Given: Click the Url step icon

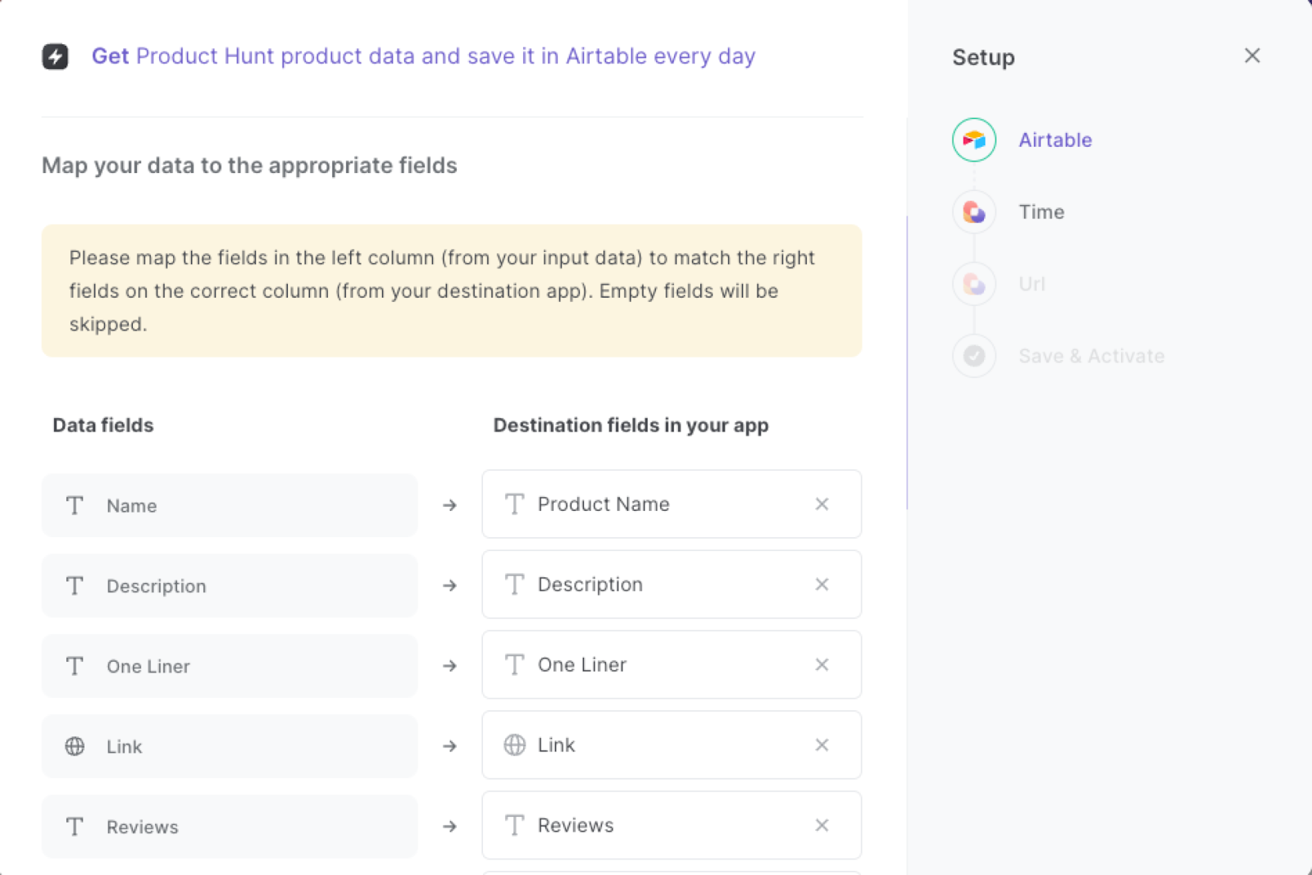Looking at the screenshot, I should pyautogui.click(x=973, y=284).
